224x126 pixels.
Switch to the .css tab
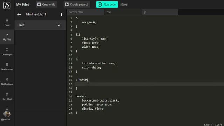coord(123,12)
